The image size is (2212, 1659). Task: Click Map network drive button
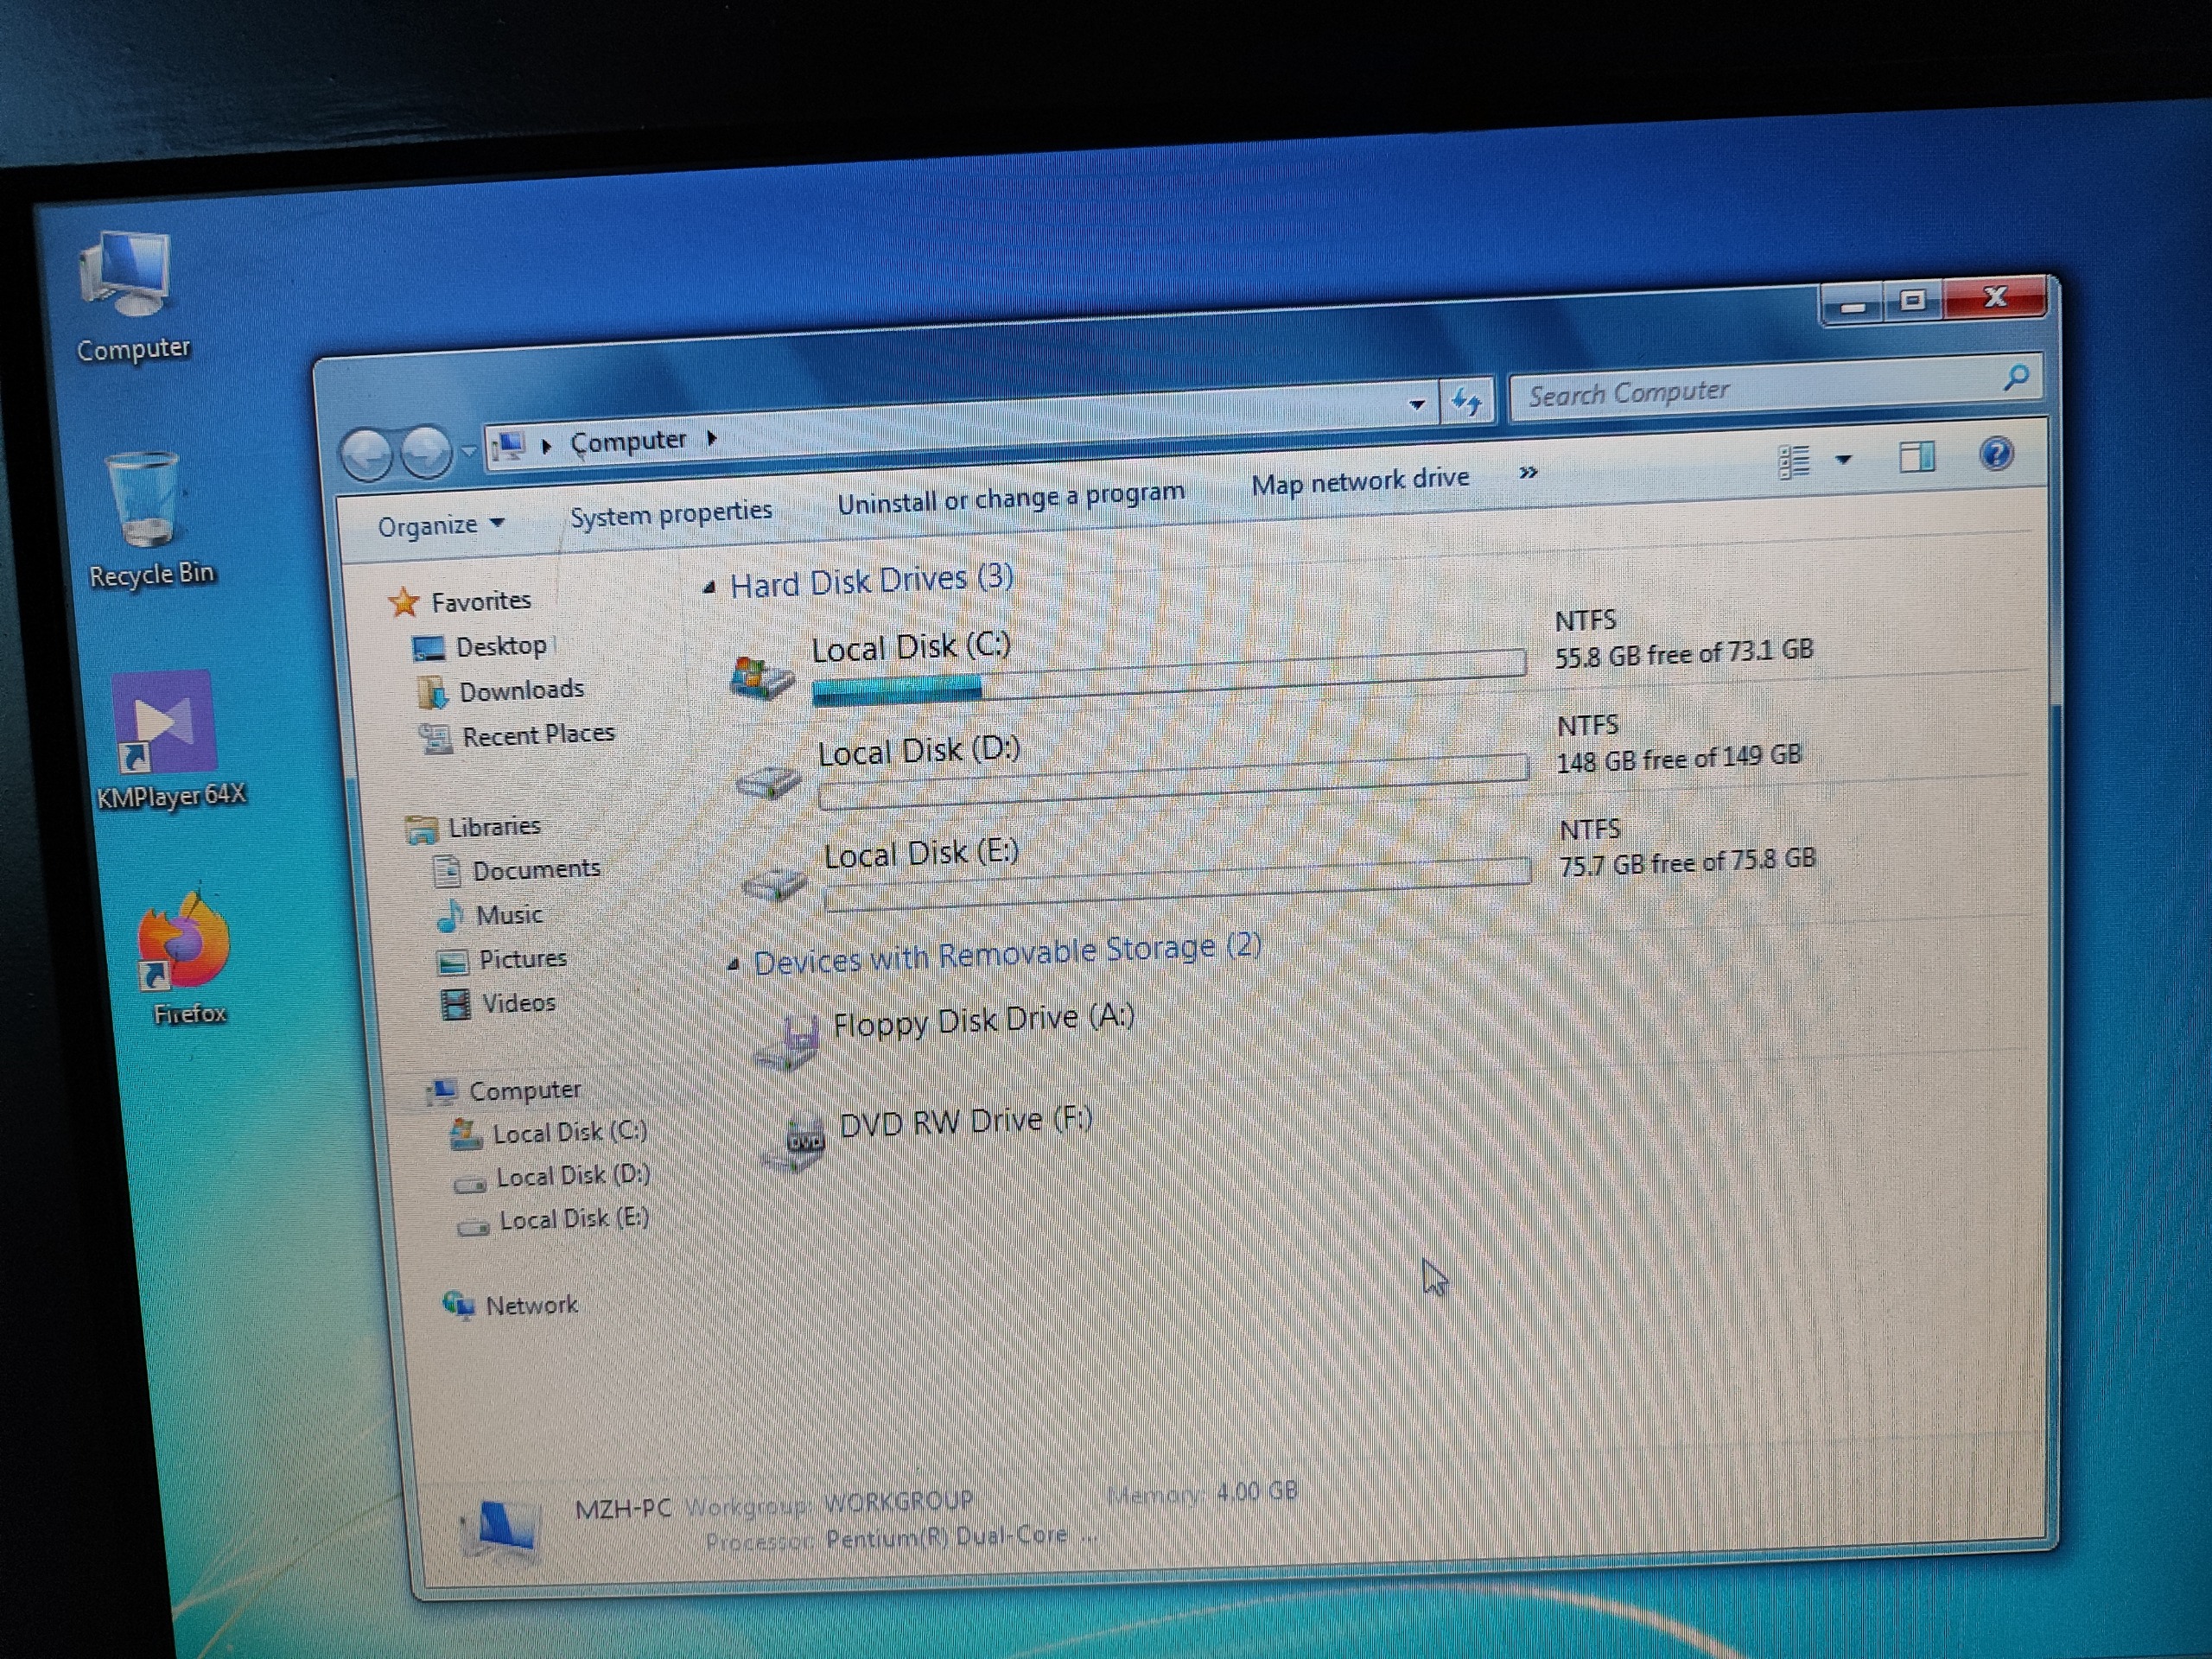coord(1359,482)
